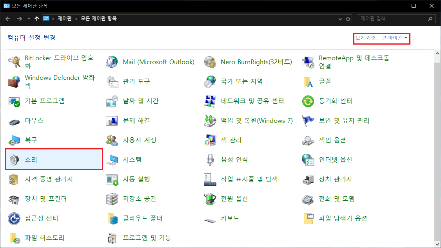Open the 프로그램 및 기능 link

pyautogui.click(x=147, y=238)
